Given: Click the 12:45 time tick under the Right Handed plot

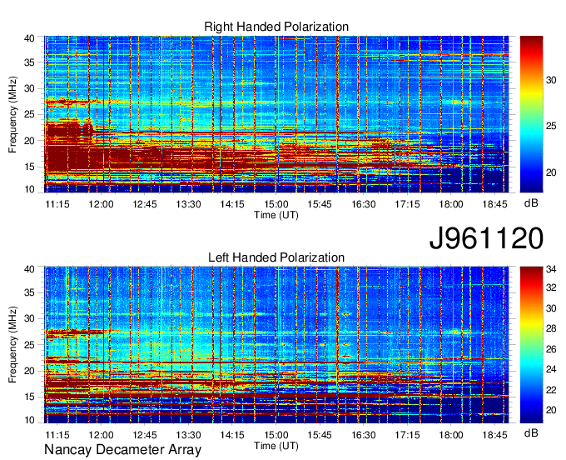Looking at the screenshot, I should (145, 204).
